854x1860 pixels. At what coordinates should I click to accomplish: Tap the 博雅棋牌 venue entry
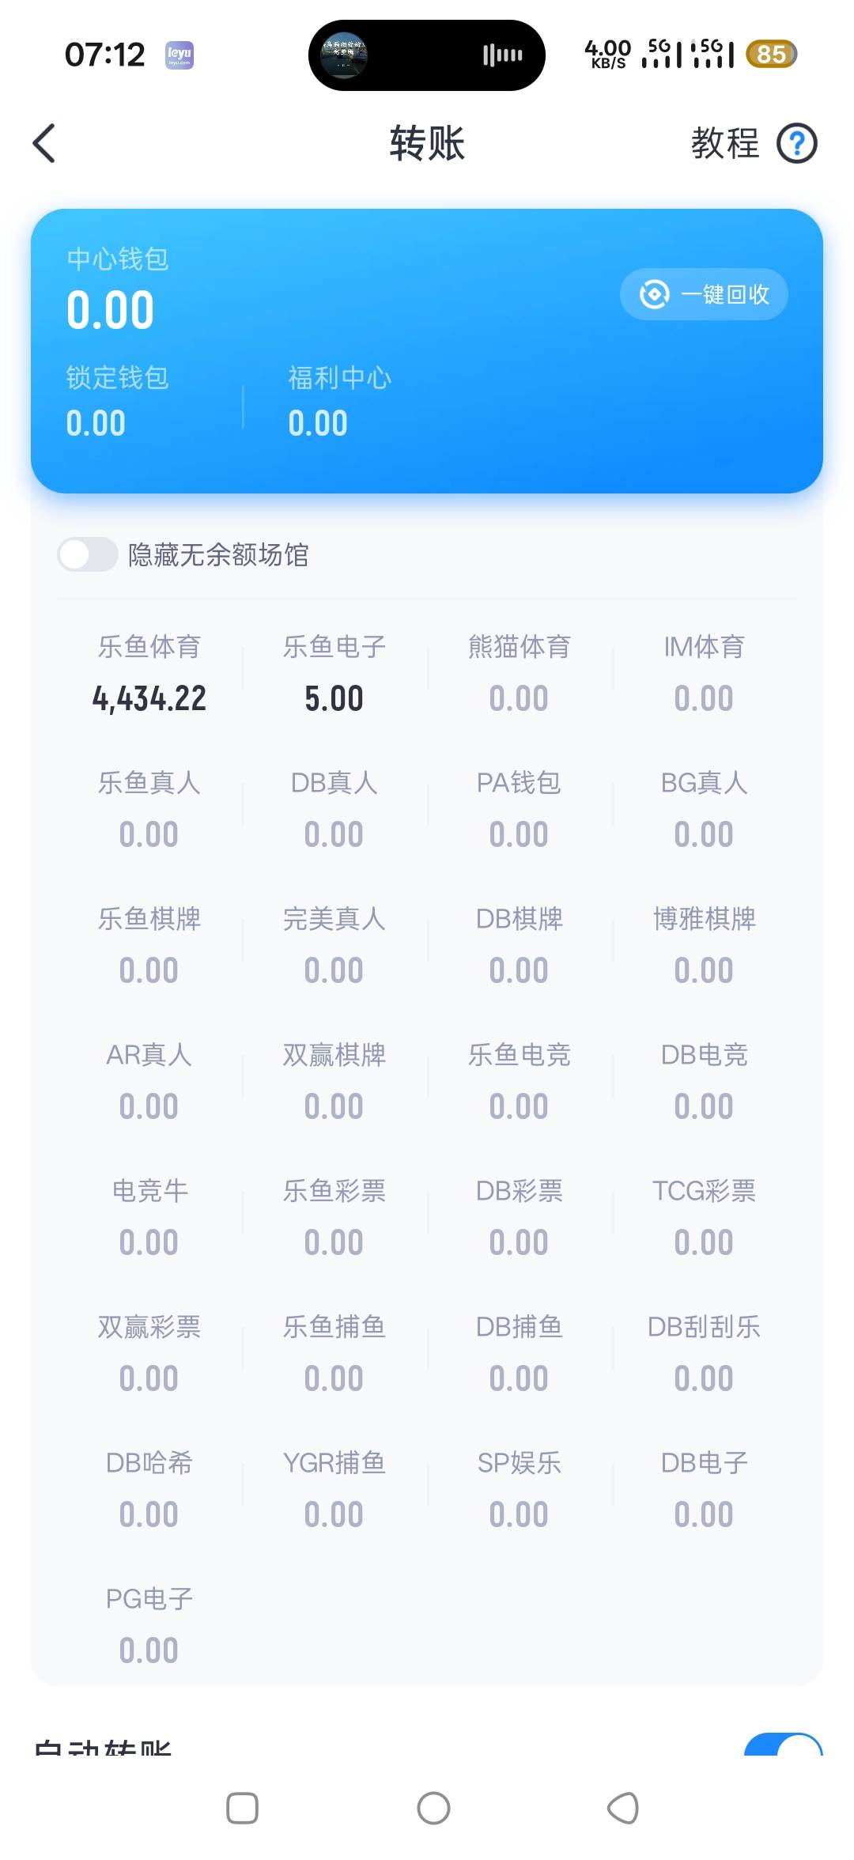704,946
